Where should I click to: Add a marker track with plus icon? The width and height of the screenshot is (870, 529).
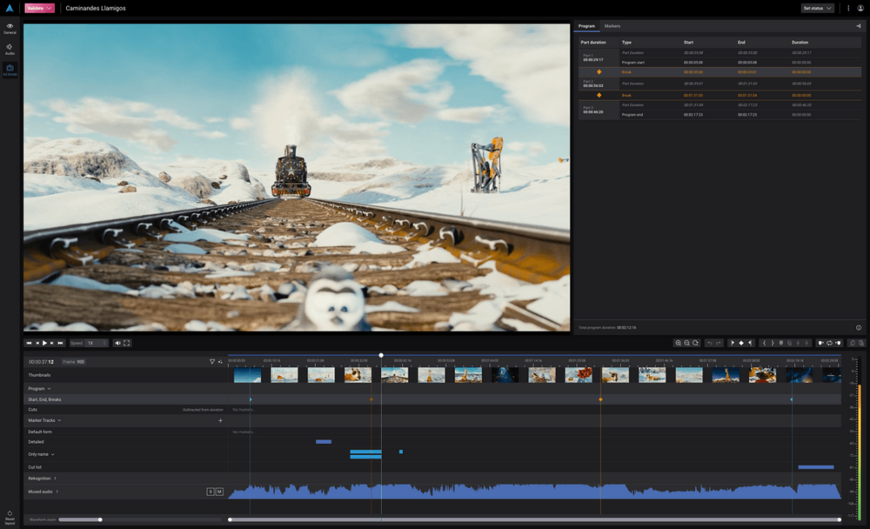click(x=220, y=420)
